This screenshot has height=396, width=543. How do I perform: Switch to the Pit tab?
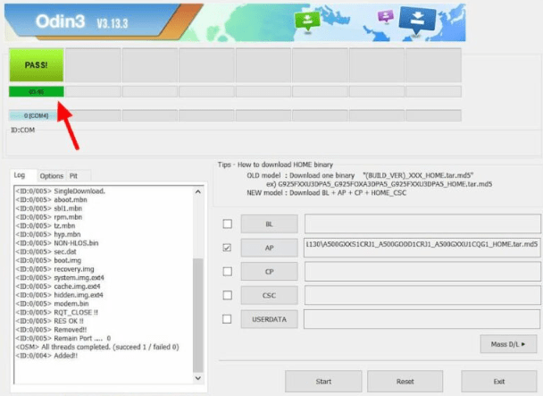(x=74, y=176)
